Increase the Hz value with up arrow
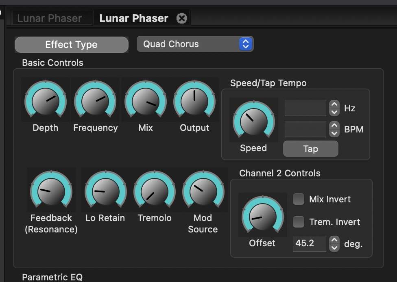The width and height of the screenshot is (397, 282). click(334, 104)
